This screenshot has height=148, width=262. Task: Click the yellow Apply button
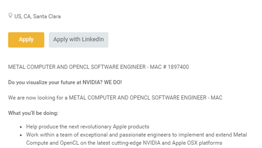(26, 40)
